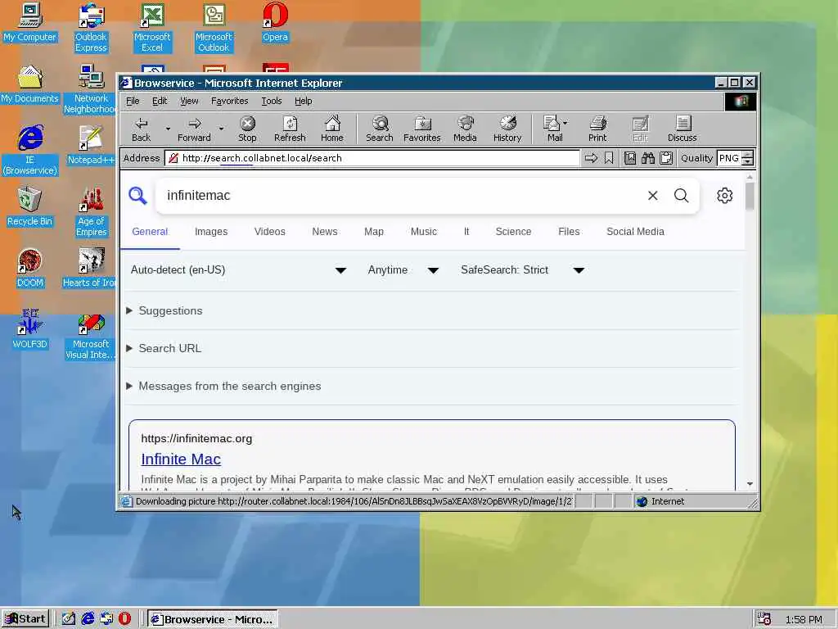Viewport: 838px width, 629px height.
Task: Select the Microsoft Excel desktop icon
Action: tap(152, 28)
